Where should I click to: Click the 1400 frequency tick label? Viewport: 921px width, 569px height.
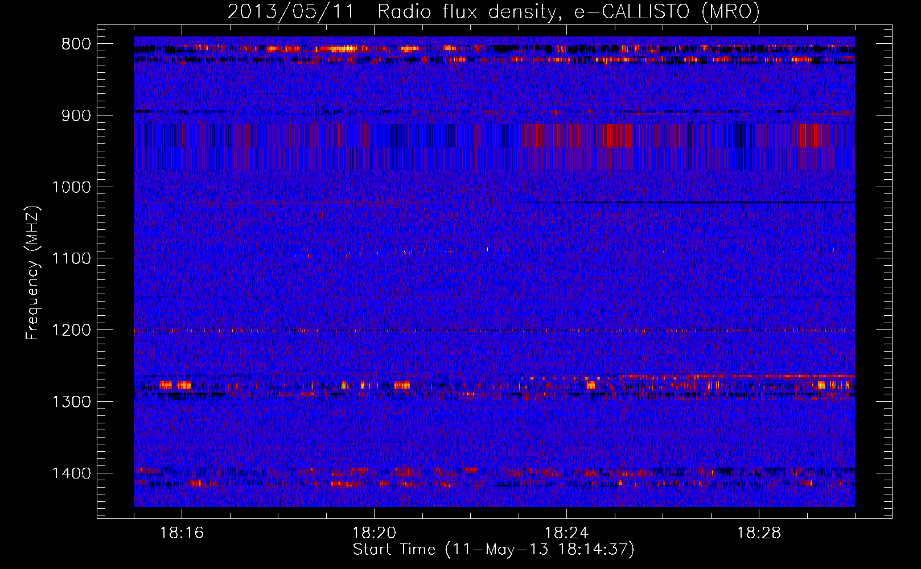coord(71,473)
